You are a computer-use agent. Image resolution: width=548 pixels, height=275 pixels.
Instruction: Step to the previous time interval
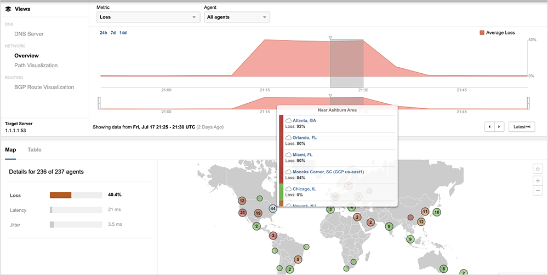pos(490,127)
